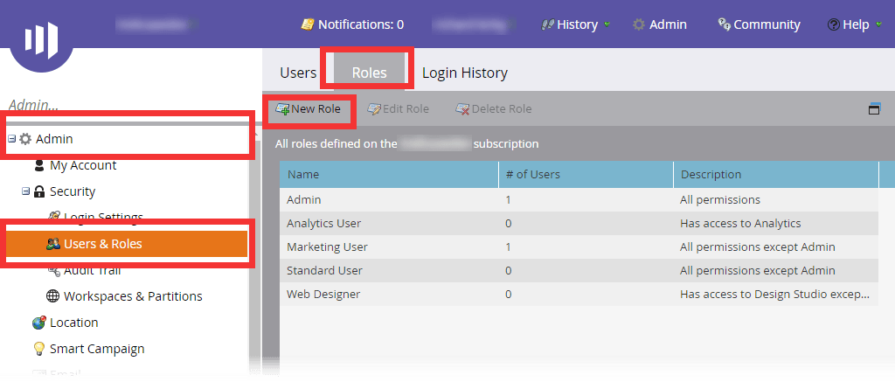
Task: Select the Standard User role row
Action: [579, 270]
